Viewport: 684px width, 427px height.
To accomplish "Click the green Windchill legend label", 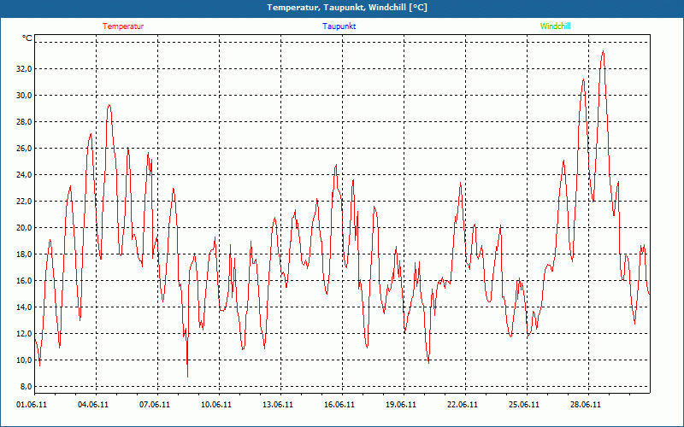I will (x=555, y=26).
